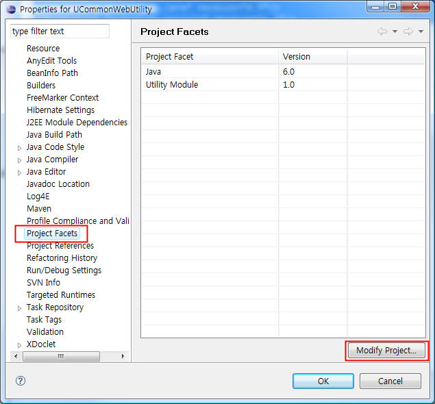
Task: Select the Validation entry
Action: click(x=45, y=332)
